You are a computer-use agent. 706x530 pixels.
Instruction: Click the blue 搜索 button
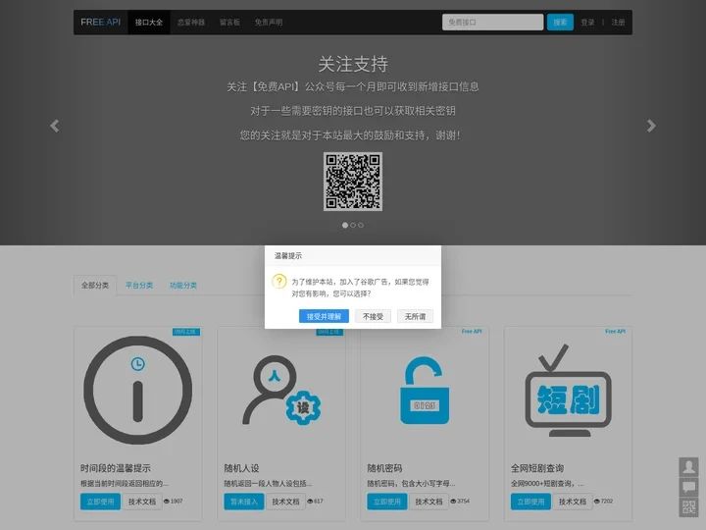(560, 22)
